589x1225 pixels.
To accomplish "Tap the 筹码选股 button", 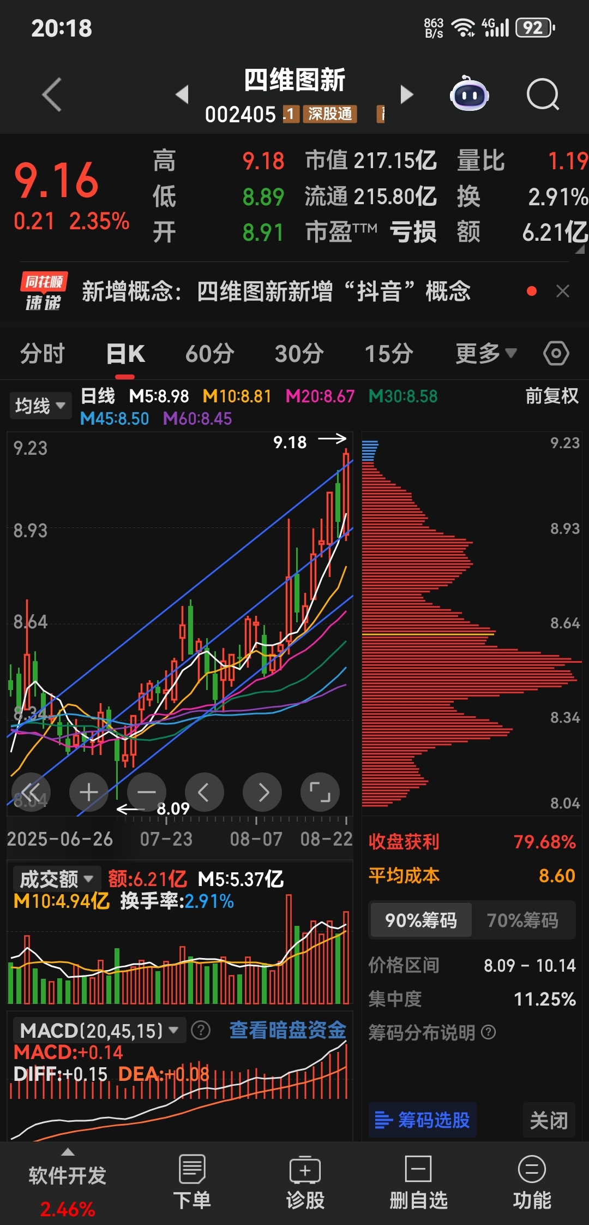I will click(423, 1120).
